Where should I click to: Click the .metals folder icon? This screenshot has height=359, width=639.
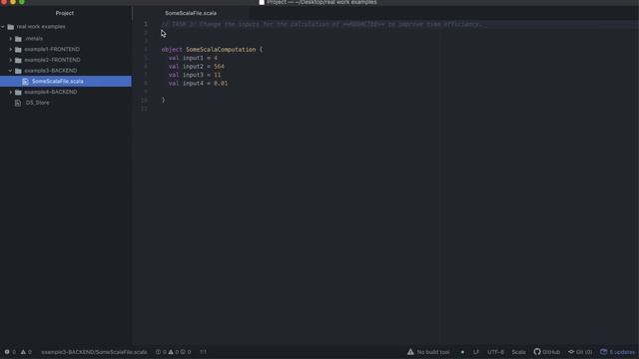click(18, 39)
